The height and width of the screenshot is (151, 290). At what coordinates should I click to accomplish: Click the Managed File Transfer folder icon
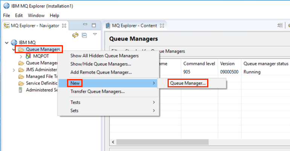click(21, 76)
